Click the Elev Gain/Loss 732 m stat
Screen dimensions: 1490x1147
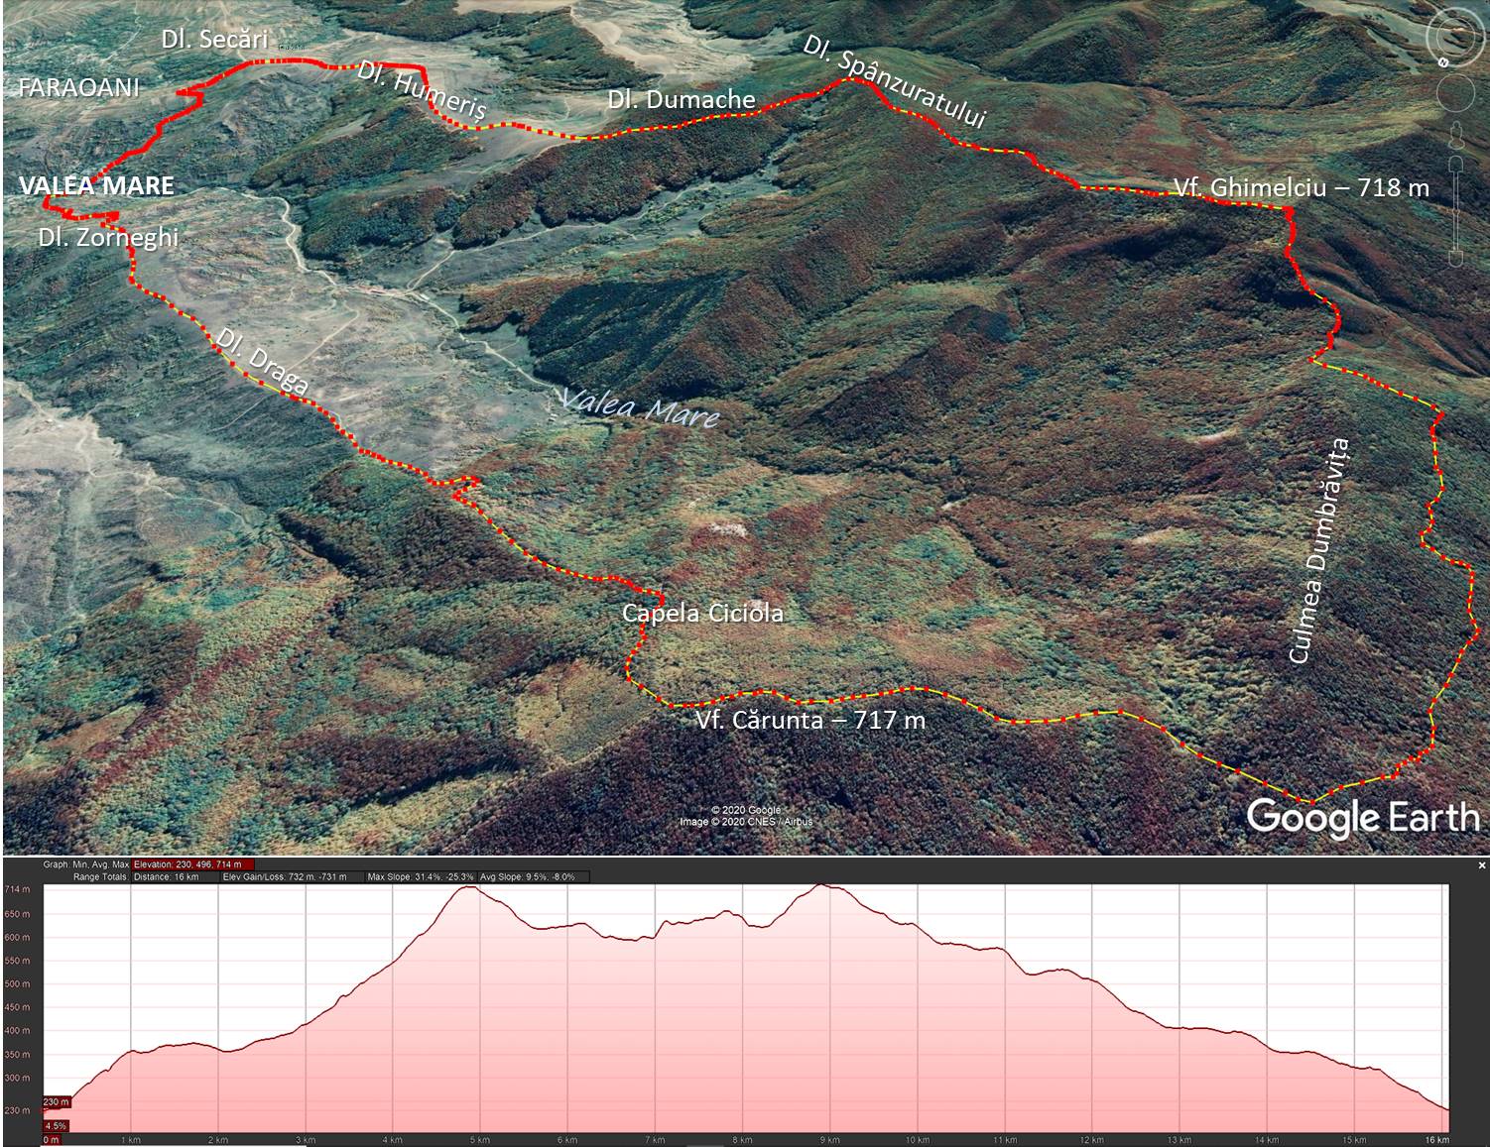(284, 877)
